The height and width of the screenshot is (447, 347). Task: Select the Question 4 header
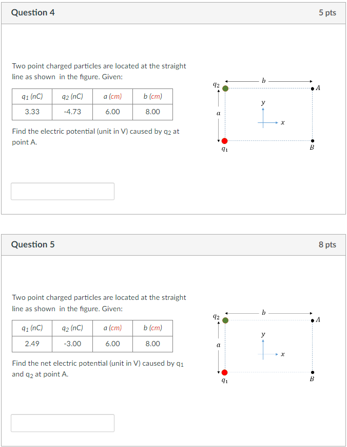[33, 12]
